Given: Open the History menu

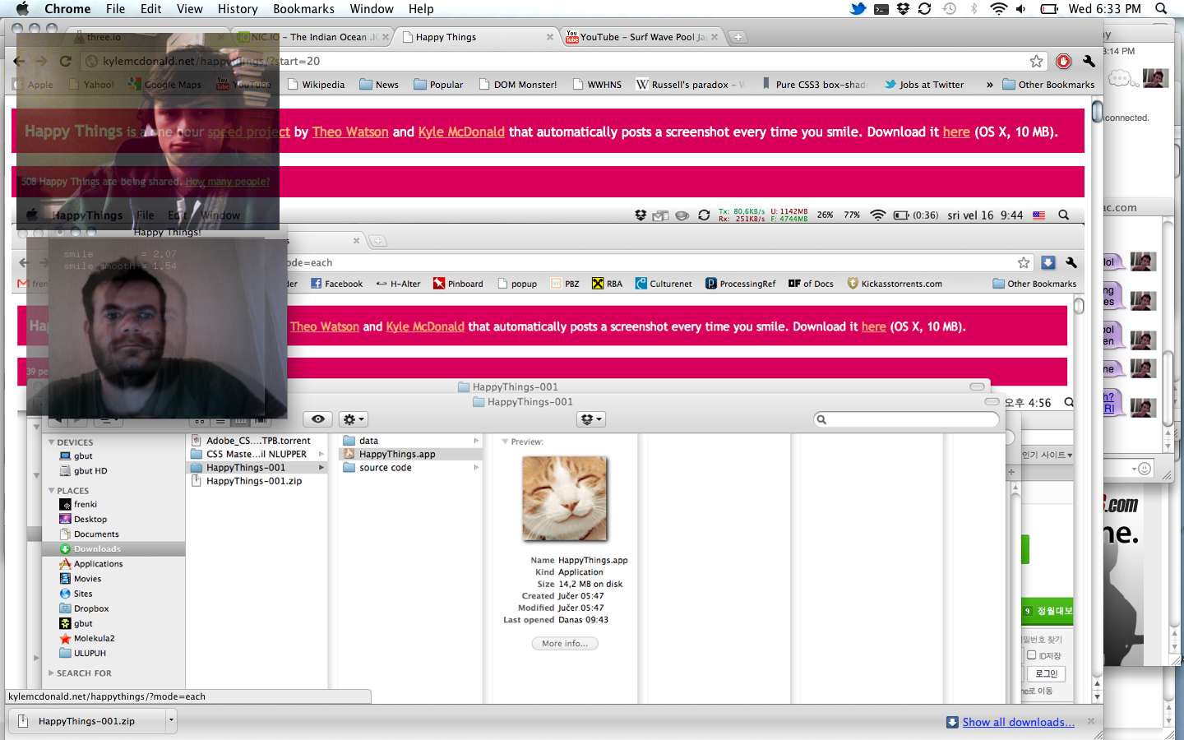Looking at the screenshot, I should [238, 9].
